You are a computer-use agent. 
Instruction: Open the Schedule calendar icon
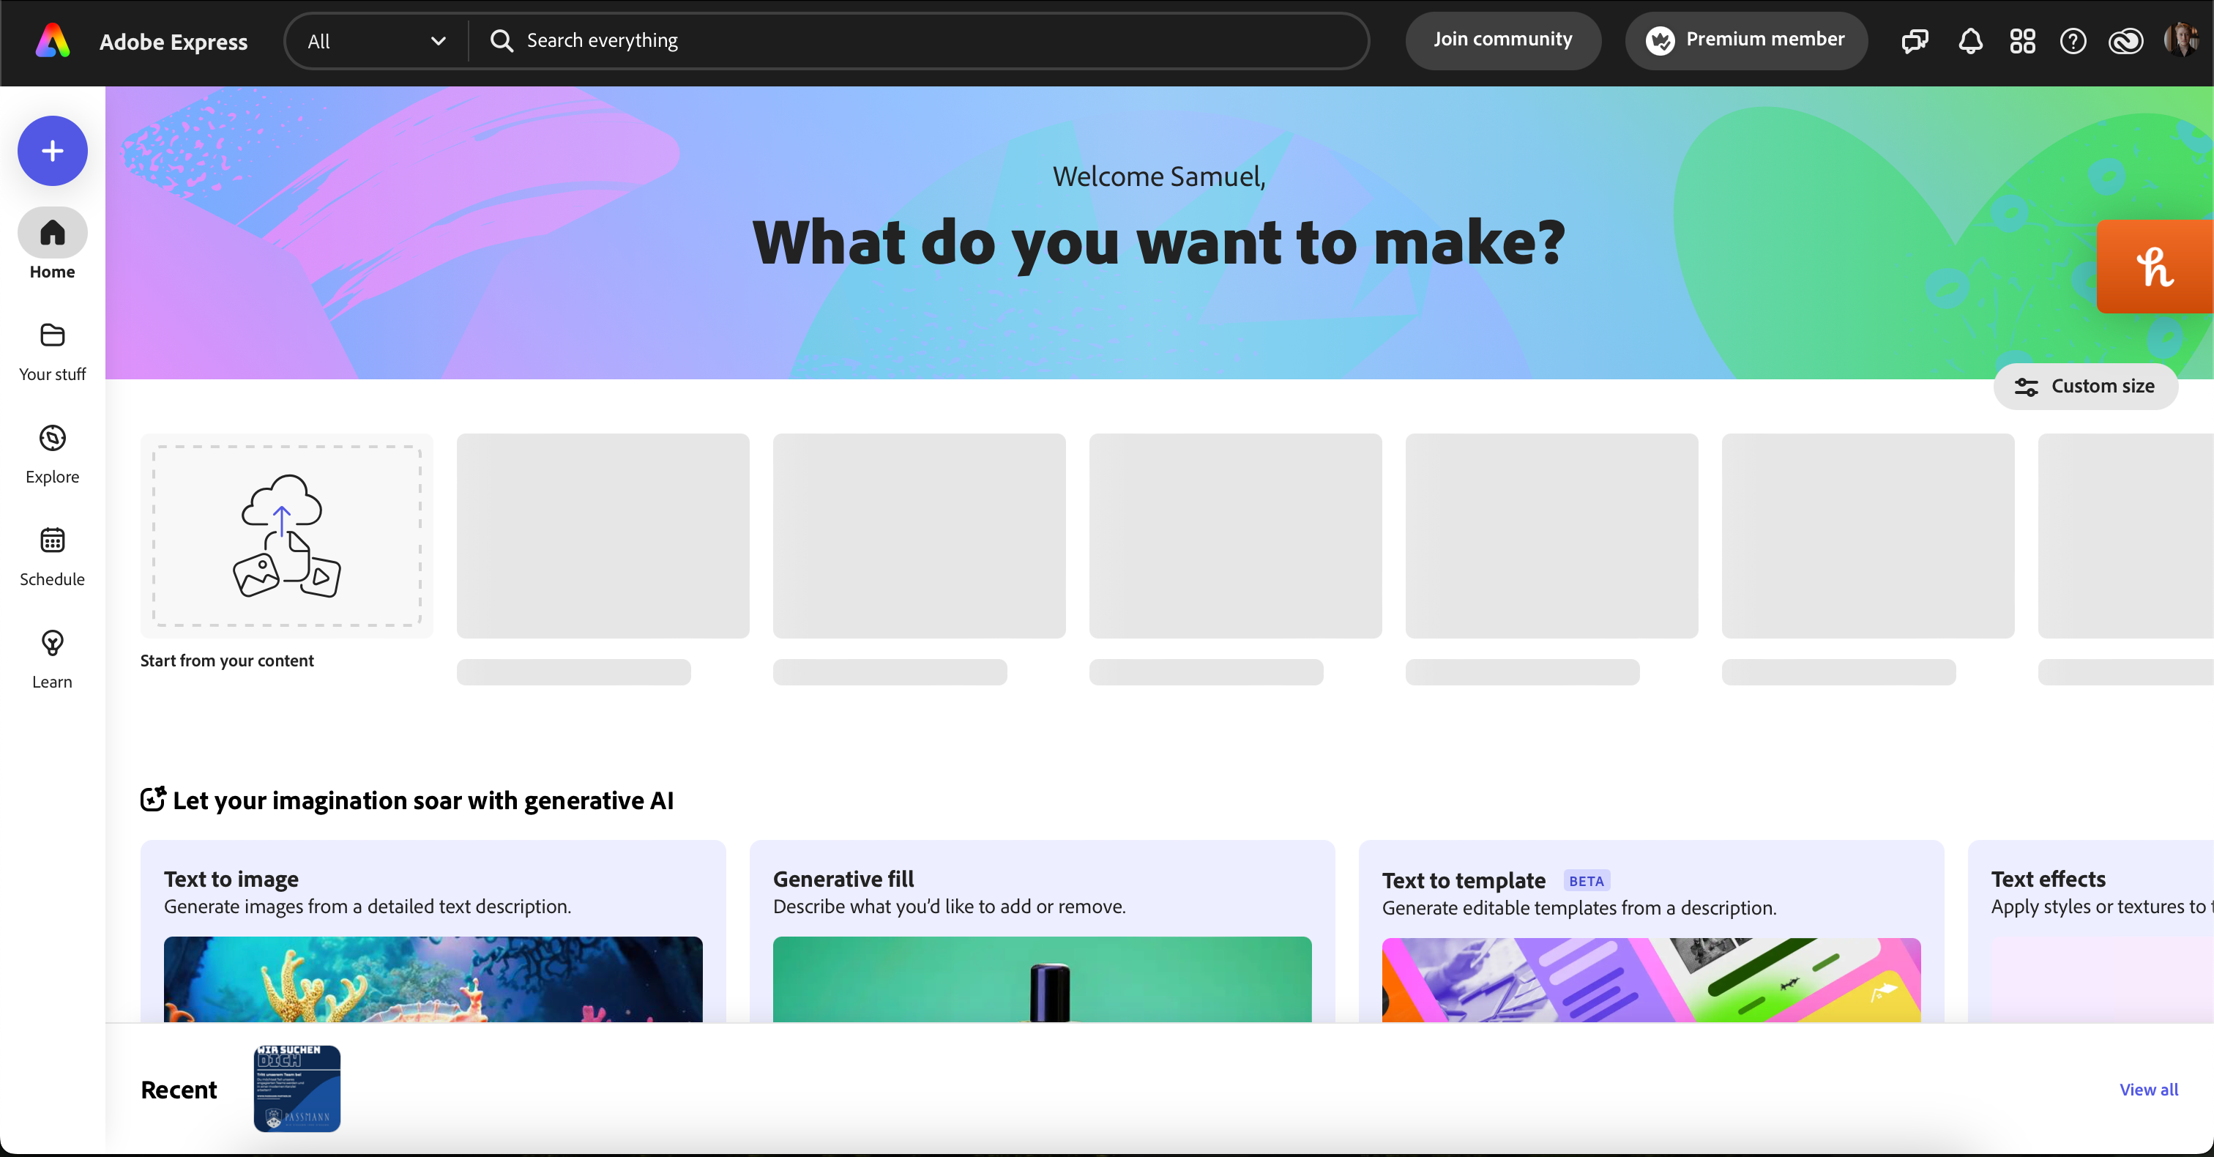click(53, 540)
